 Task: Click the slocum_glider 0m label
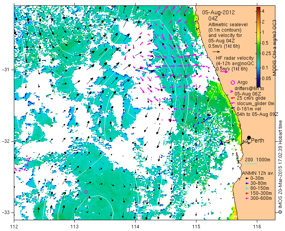[x=255, y=104]
